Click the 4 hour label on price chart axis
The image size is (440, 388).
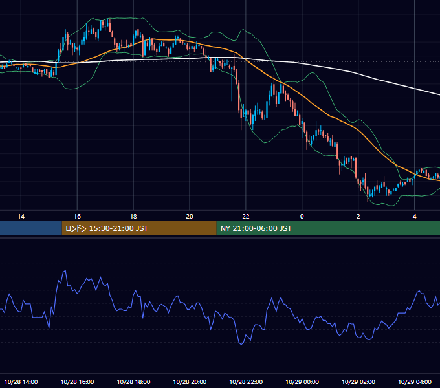click(x=415, y=217)
